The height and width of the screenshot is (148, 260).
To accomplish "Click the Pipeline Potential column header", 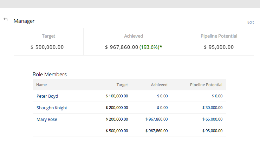I will 206,85.
